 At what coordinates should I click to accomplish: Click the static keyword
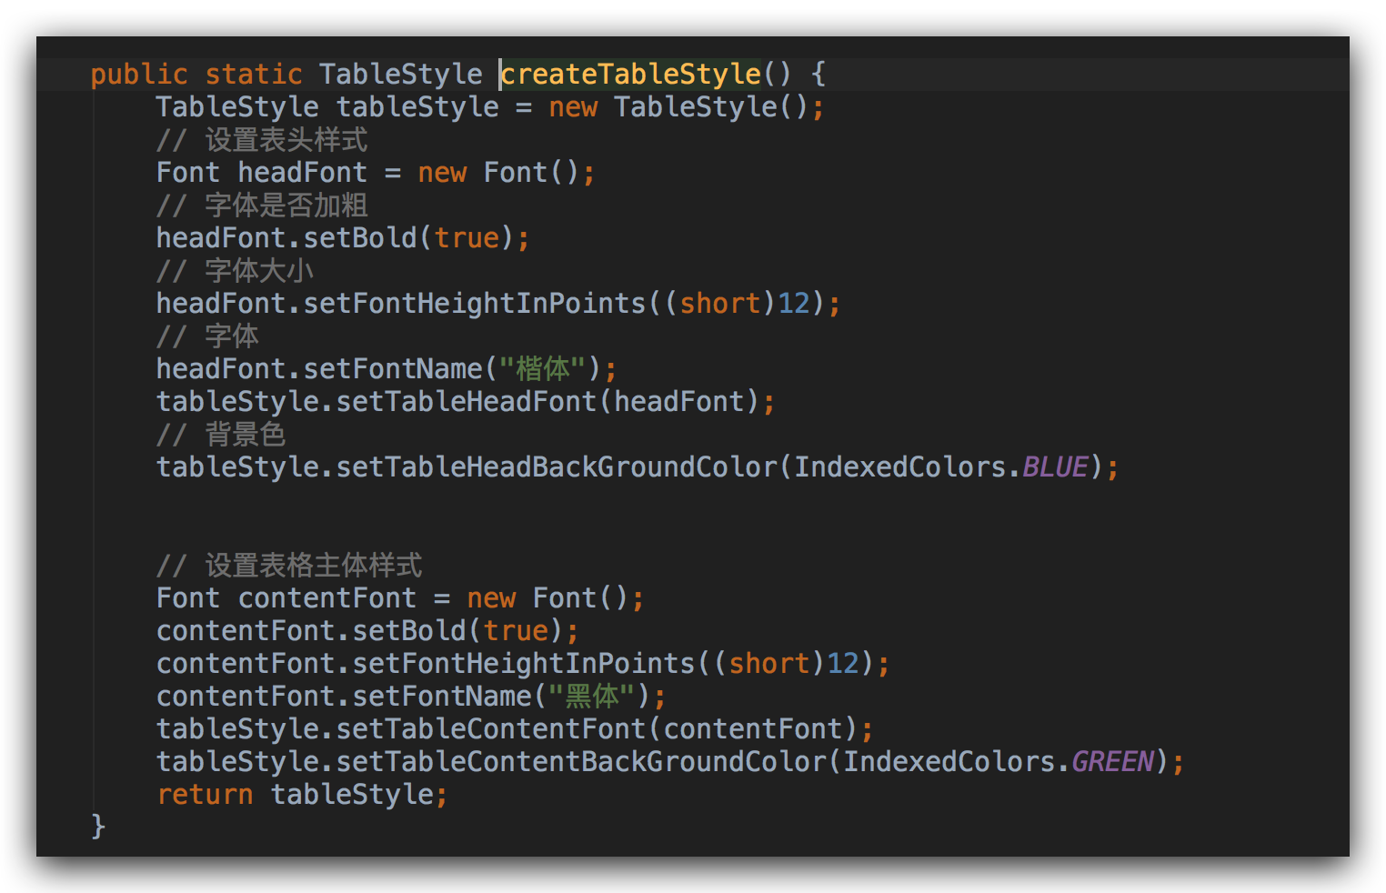[x=254, y=74]
